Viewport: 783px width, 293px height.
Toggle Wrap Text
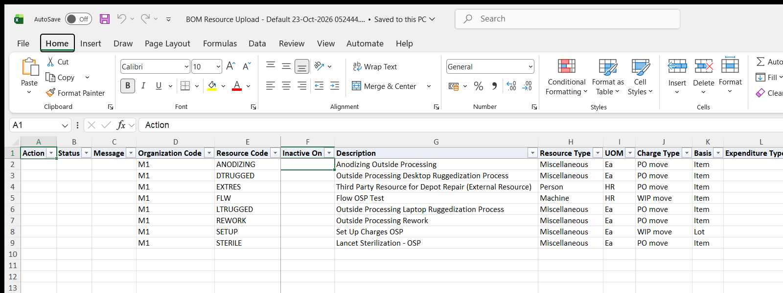375,66
